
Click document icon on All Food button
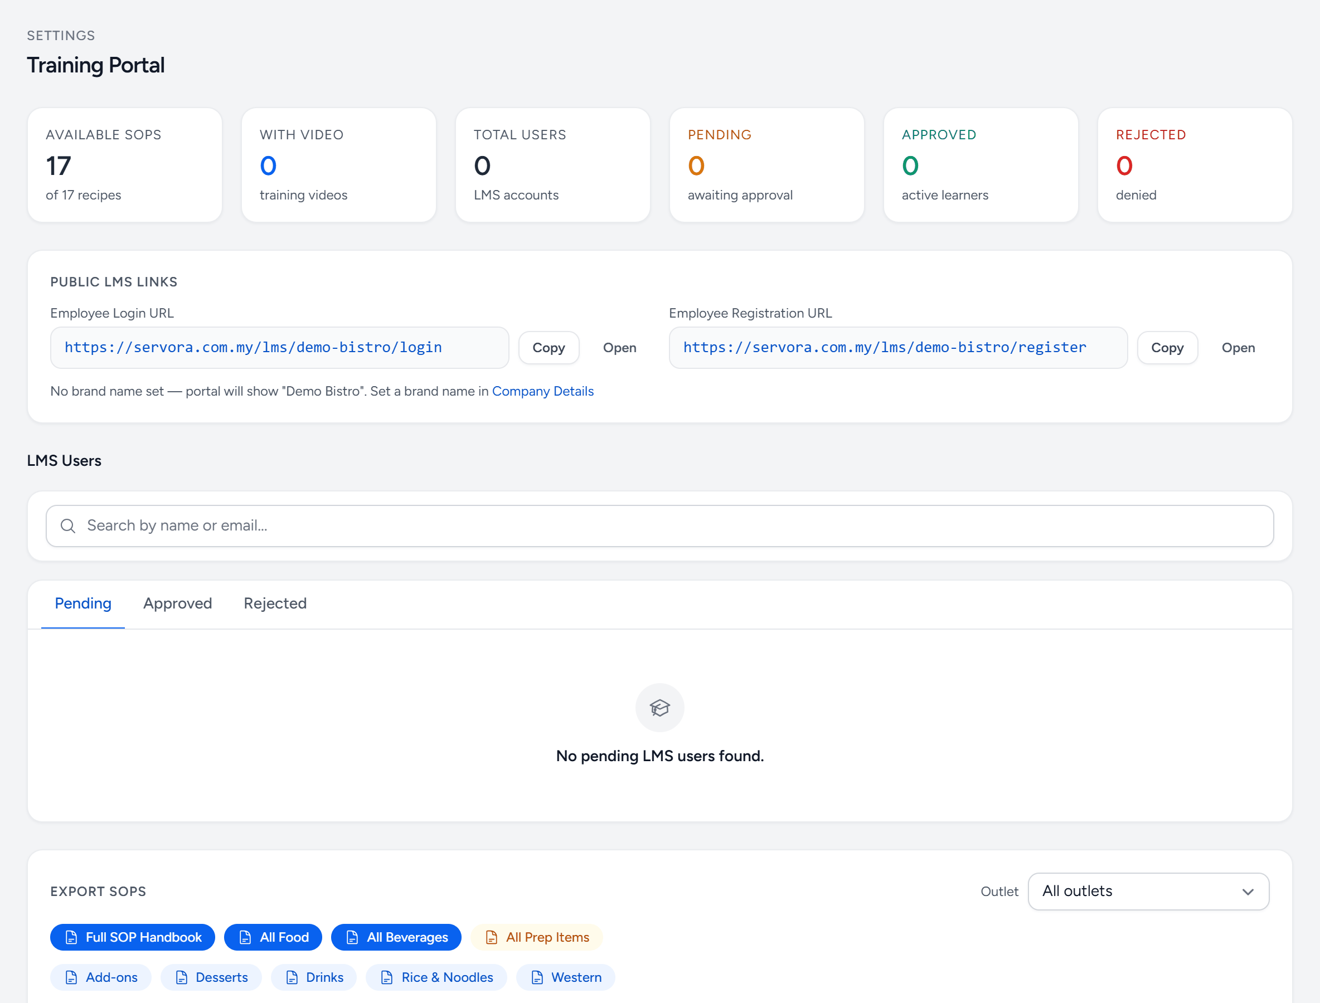pyautogui.click(x=245, y=937)
